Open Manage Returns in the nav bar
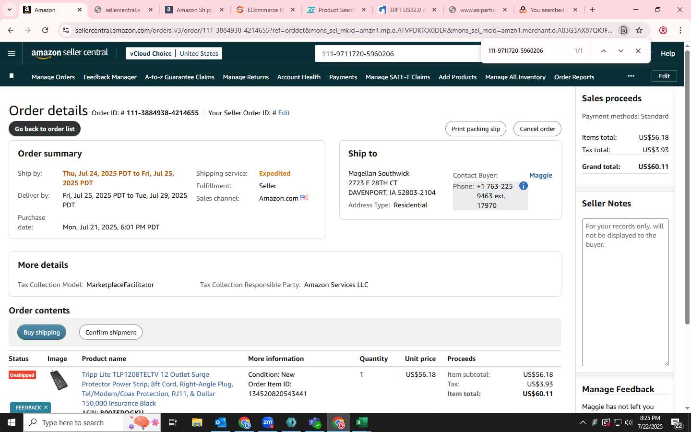691x432 pixels. click(246, 77)
